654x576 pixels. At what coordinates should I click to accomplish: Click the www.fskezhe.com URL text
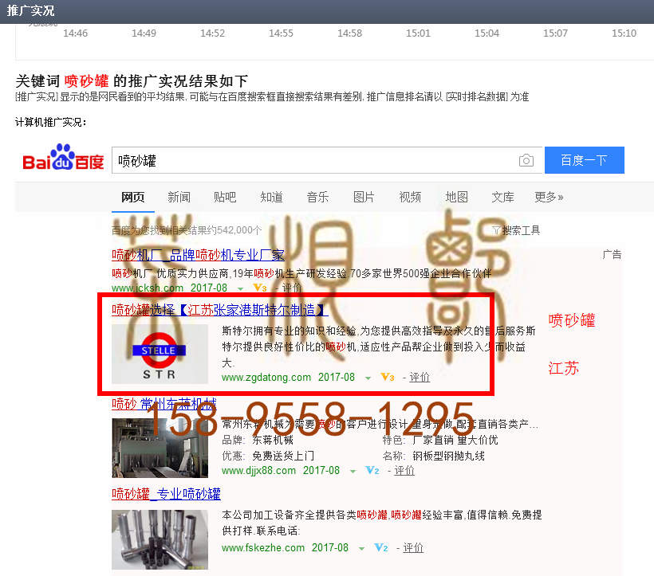coord(263,547)
